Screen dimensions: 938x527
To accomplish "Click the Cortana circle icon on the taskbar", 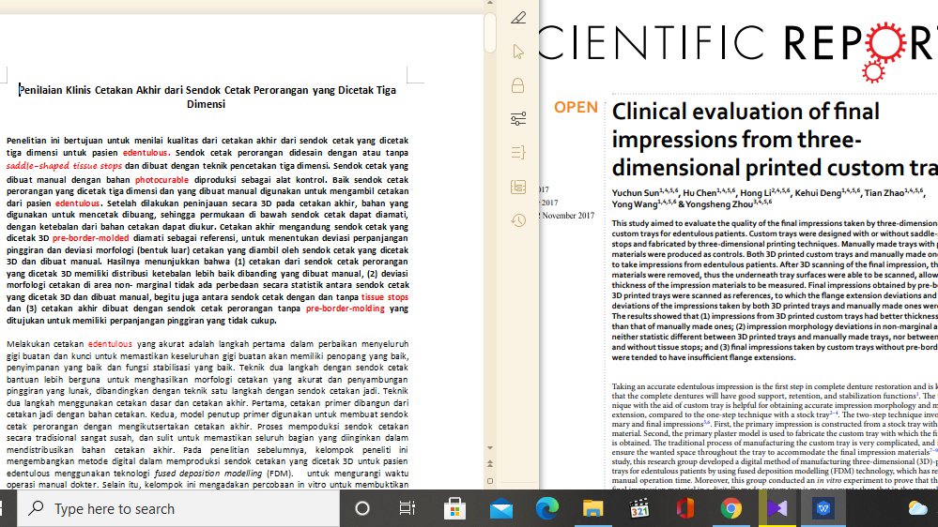I will [x=361, y=508].
